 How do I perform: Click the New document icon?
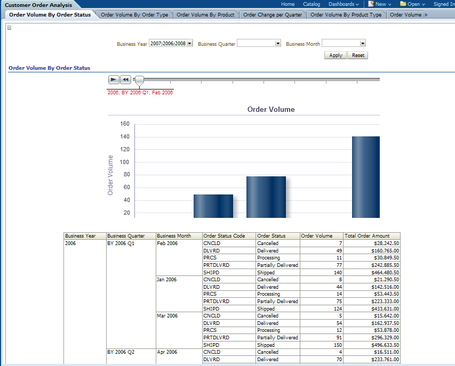click(x=371, y=4)
